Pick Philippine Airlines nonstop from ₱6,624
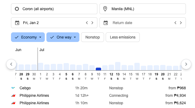This screenshot has width=195, height=108. 99,103
